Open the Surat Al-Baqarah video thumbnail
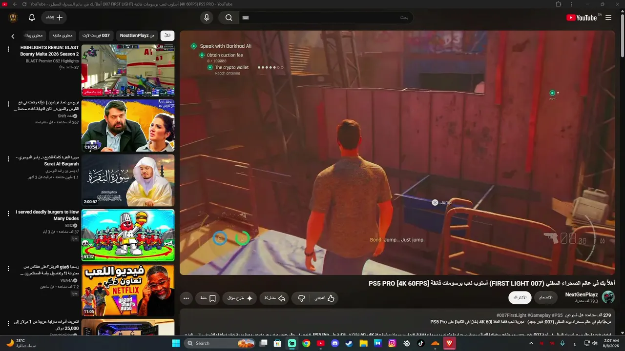This screenshot has width=625, height=351. [x=128, y=180]
